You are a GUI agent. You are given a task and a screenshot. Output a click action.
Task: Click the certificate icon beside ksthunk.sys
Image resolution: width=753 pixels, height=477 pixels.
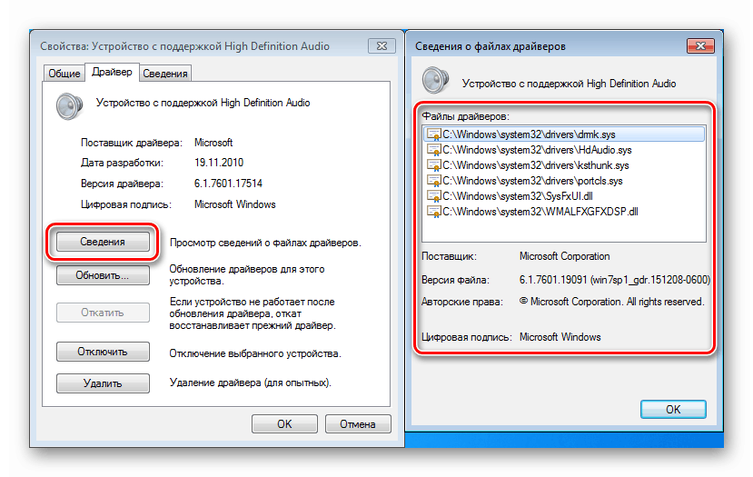point(434,165)
